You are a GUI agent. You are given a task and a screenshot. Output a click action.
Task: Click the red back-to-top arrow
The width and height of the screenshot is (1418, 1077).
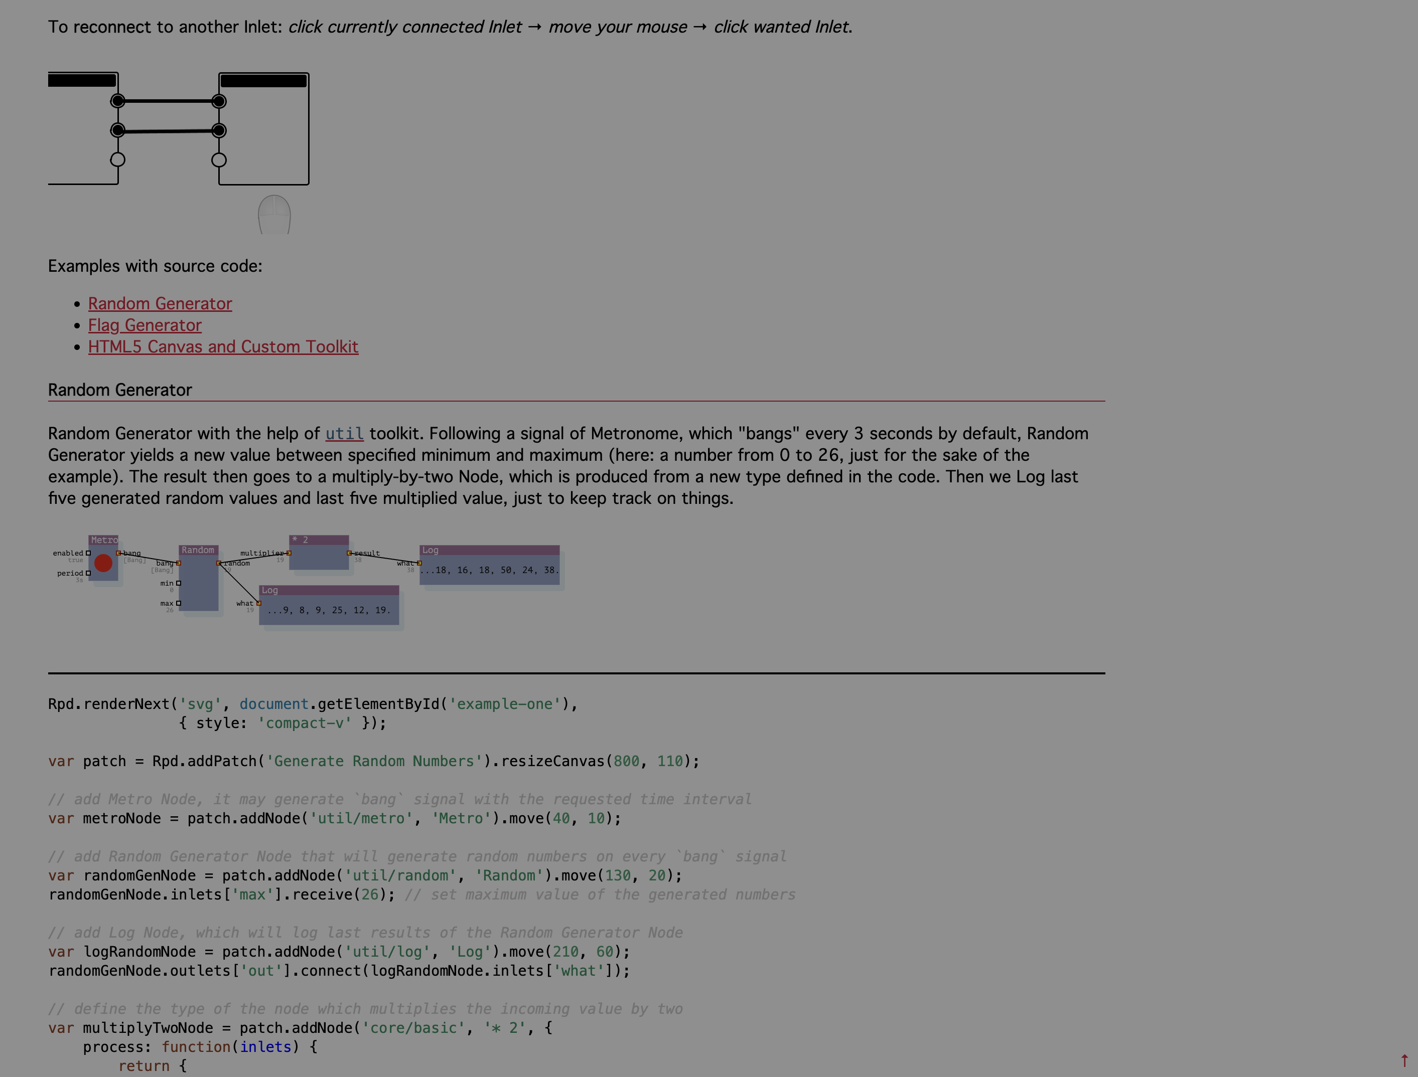(x=1404, y=1061)
